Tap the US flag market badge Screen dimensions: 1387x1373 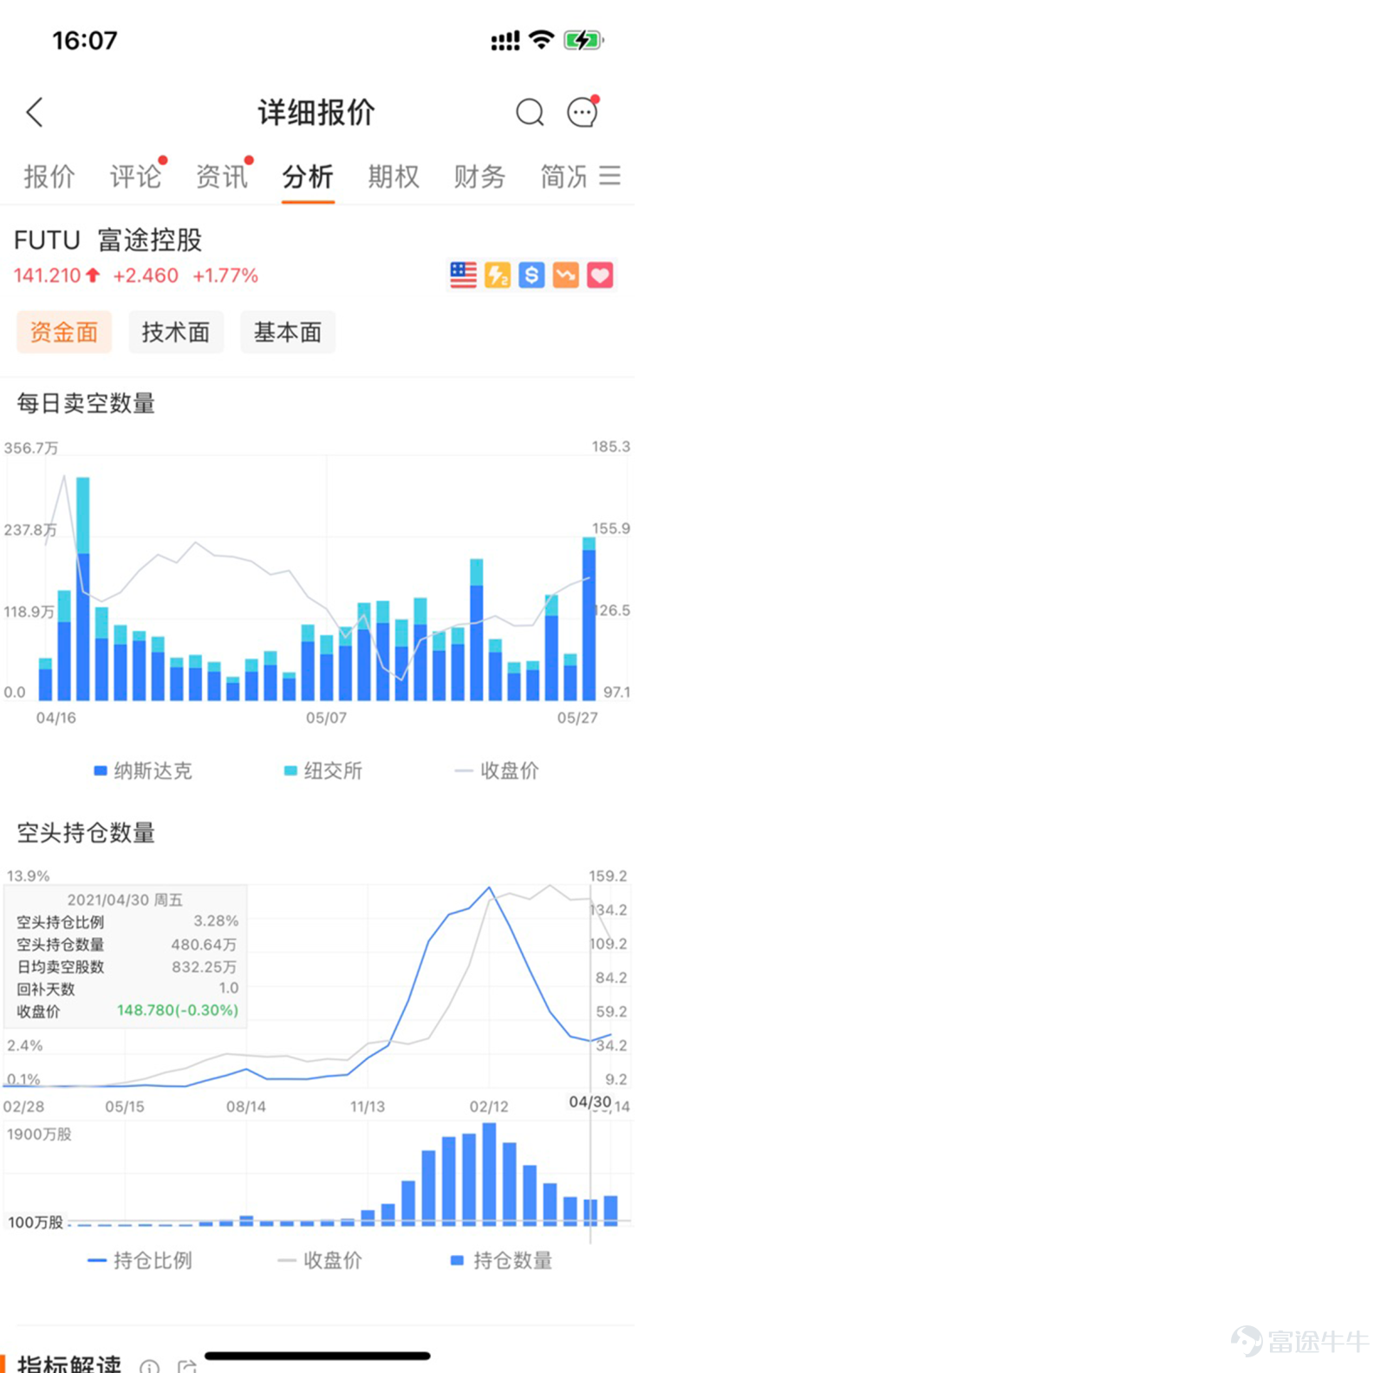[464, 275]
